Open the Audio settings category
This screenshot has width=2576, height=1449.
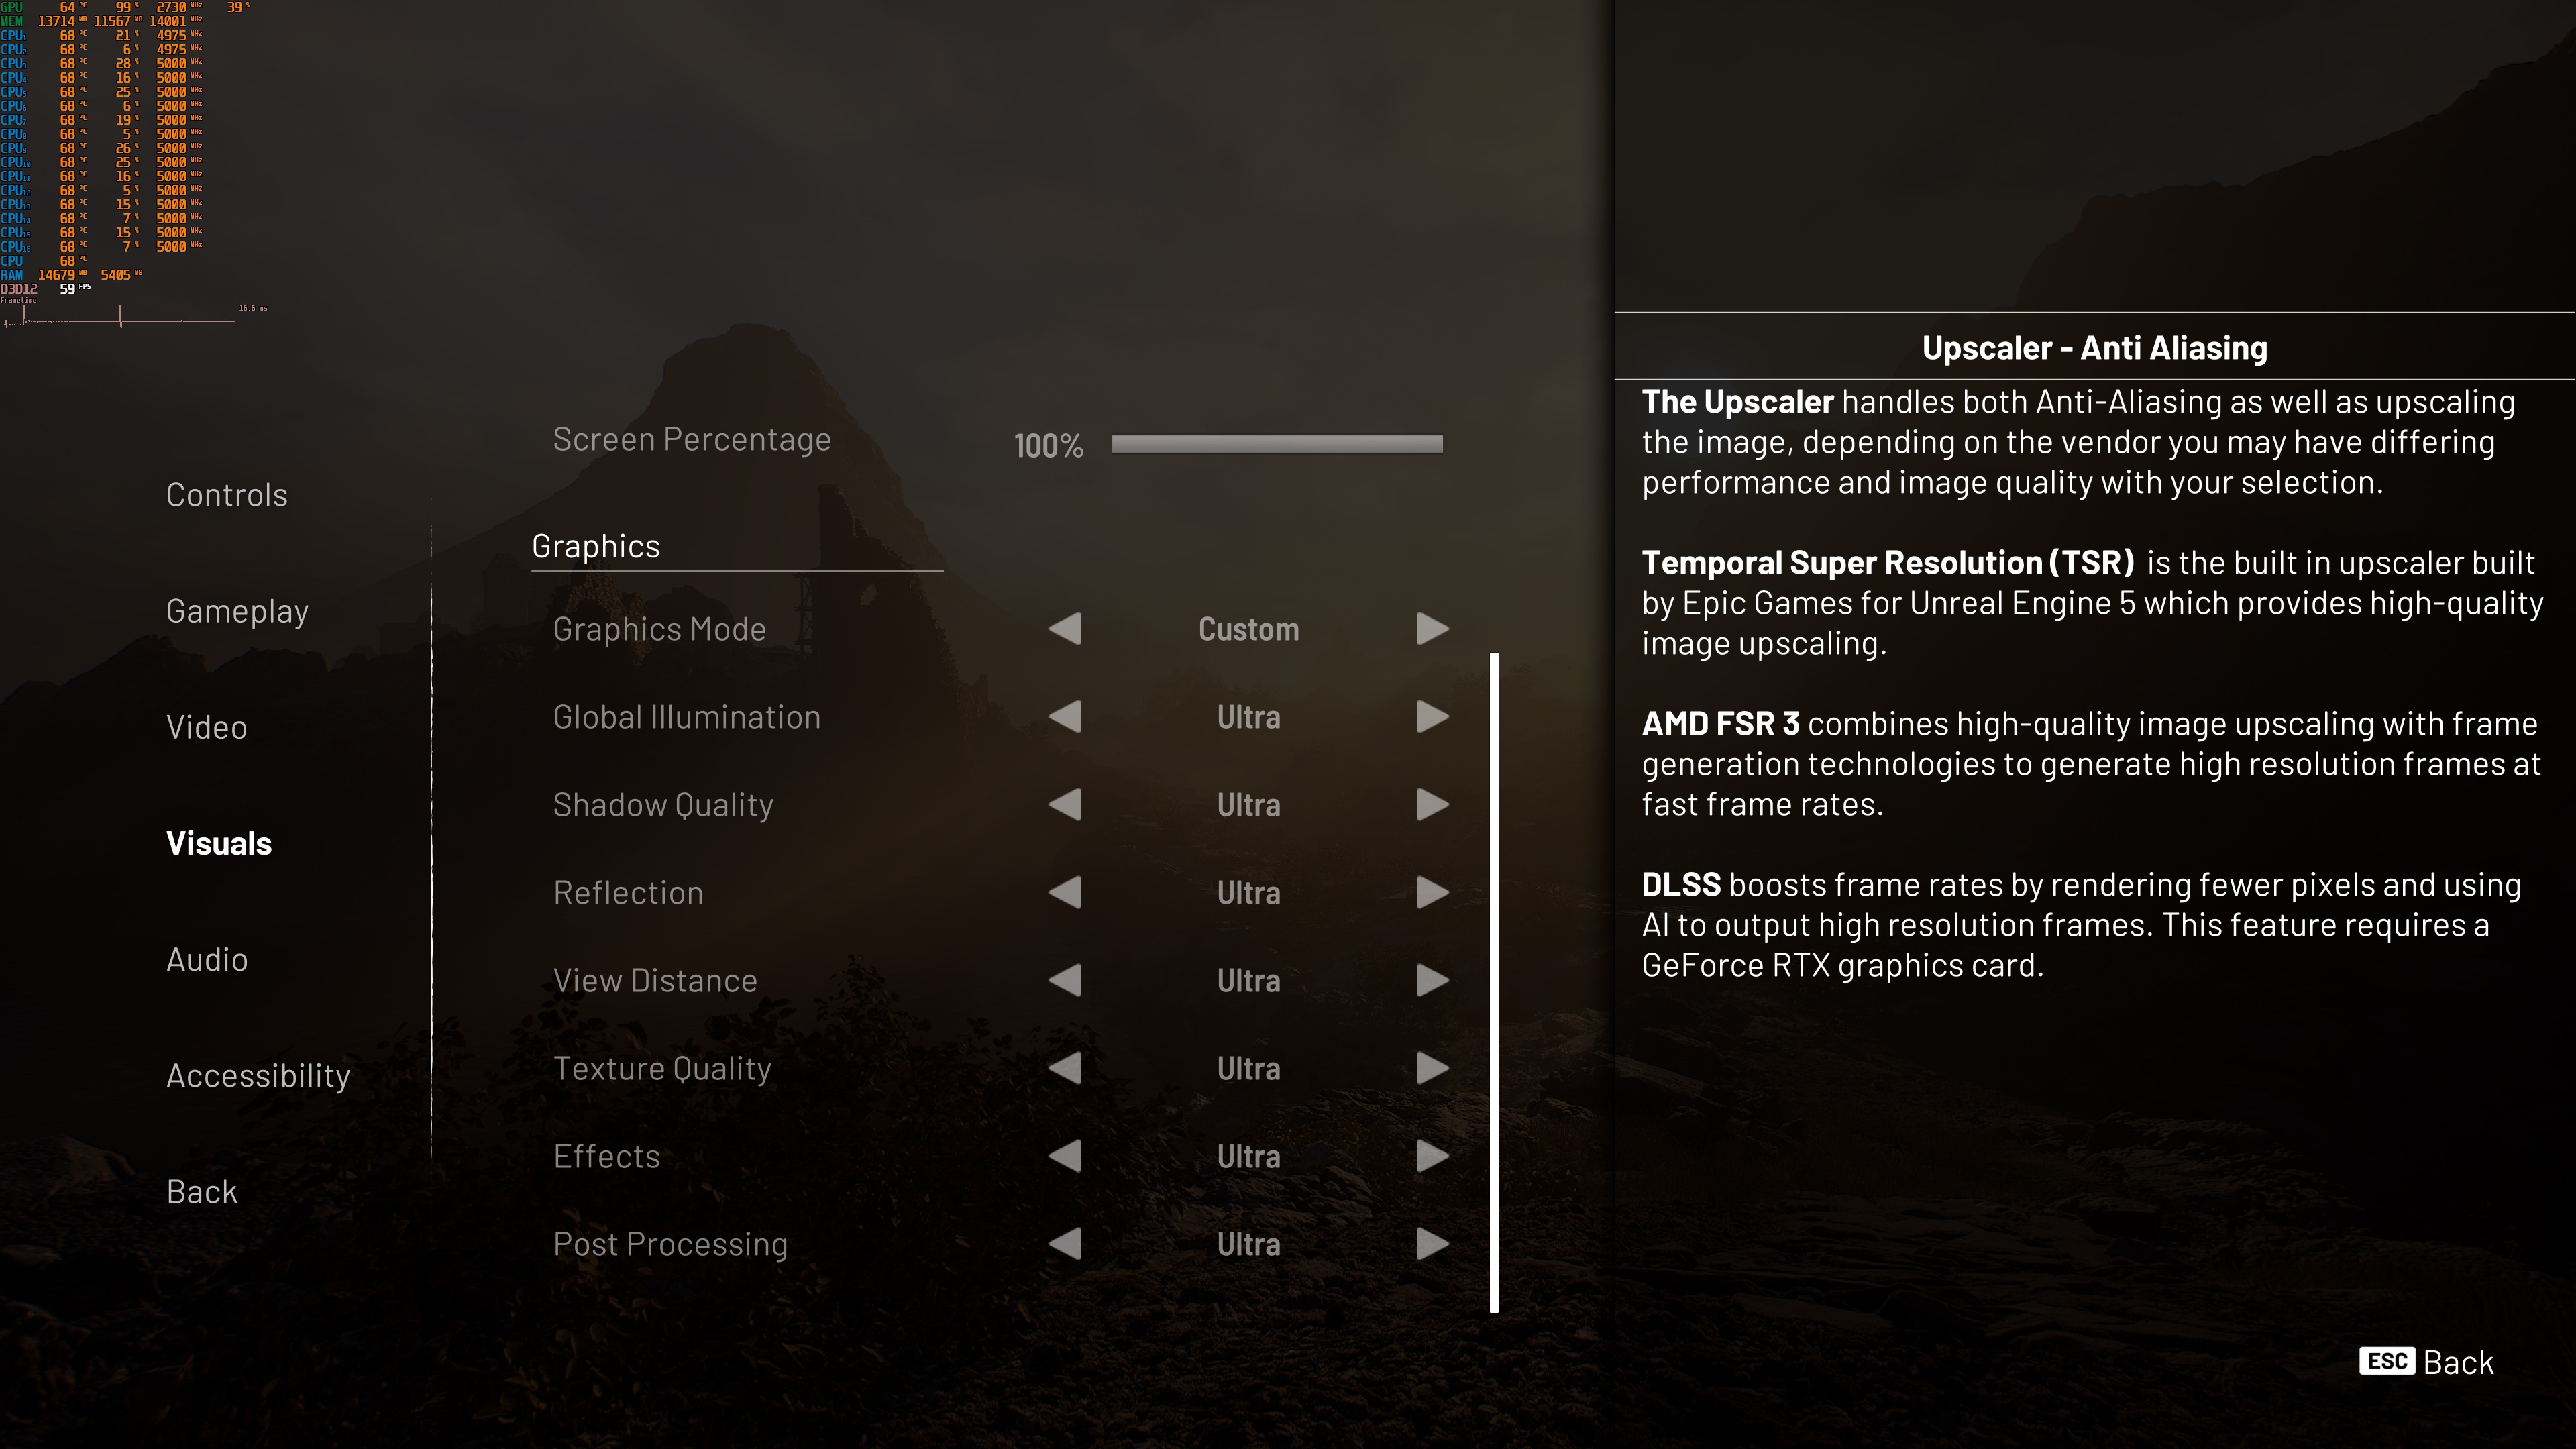(x=207, y=960)
